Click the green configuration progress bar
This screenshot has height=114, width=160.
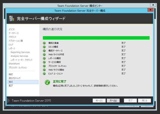[96, 38]
